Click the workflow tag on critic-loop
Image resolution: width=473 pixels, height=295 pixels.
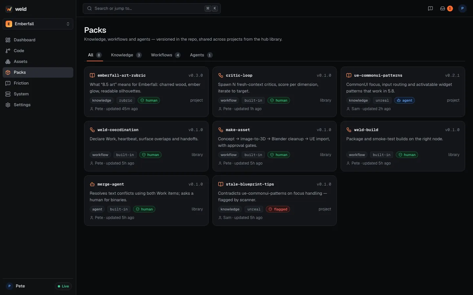tap(229, 100)
